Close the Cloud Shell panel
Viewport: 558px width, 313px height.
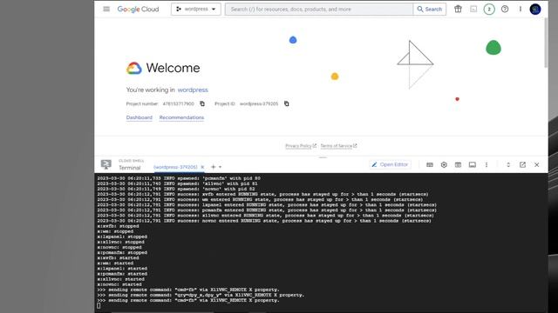(x=537, y=164)
